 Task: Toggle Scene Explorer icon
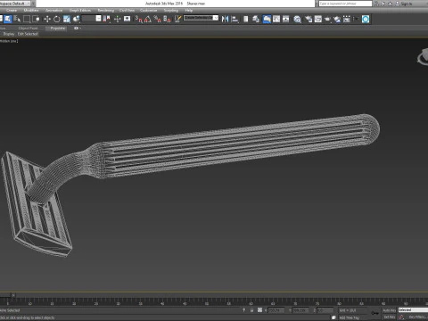246,19
